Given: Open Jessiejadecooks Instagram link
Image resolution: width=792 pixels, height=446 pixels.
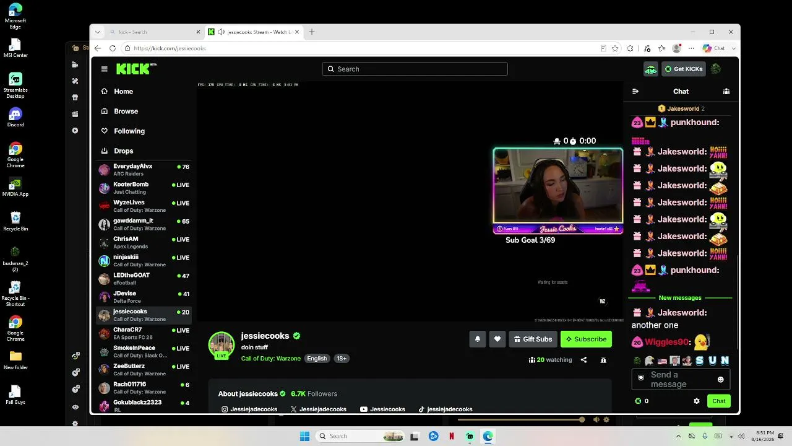Looking at the screenshot, I should coord(250,409).
